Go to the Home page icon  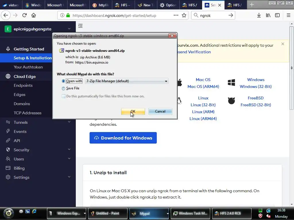[34, 15]
